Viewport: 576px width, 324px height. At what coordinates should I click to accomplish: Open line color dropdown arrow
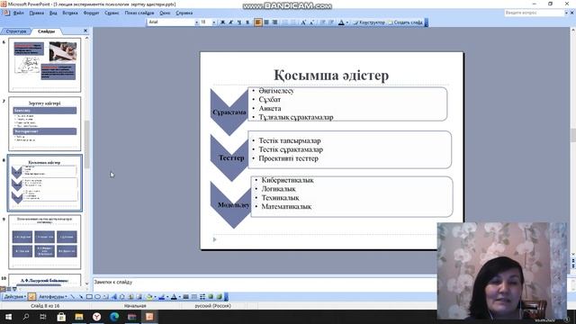point(167,296)
